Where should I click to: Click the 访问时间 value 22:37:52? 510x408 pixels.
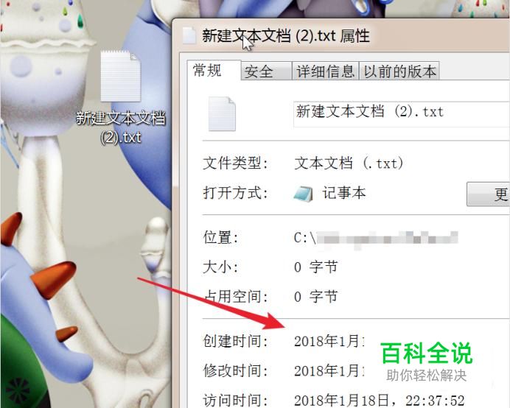click(435, 401)
